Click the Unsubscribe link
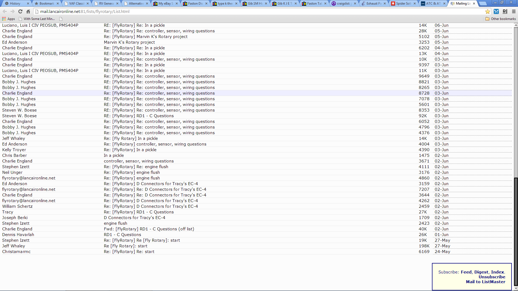 492,277
